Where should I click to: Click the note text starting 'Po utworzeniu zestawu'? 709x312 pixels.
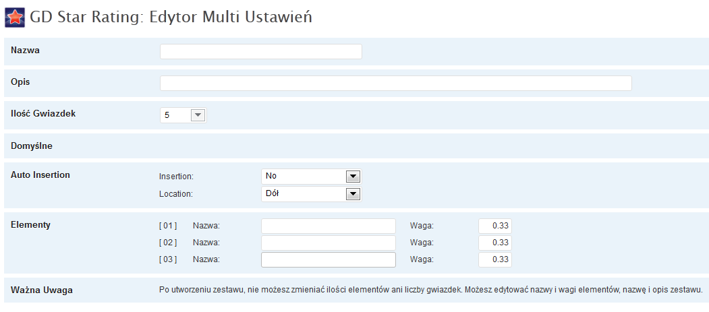[x=431, y=290]
